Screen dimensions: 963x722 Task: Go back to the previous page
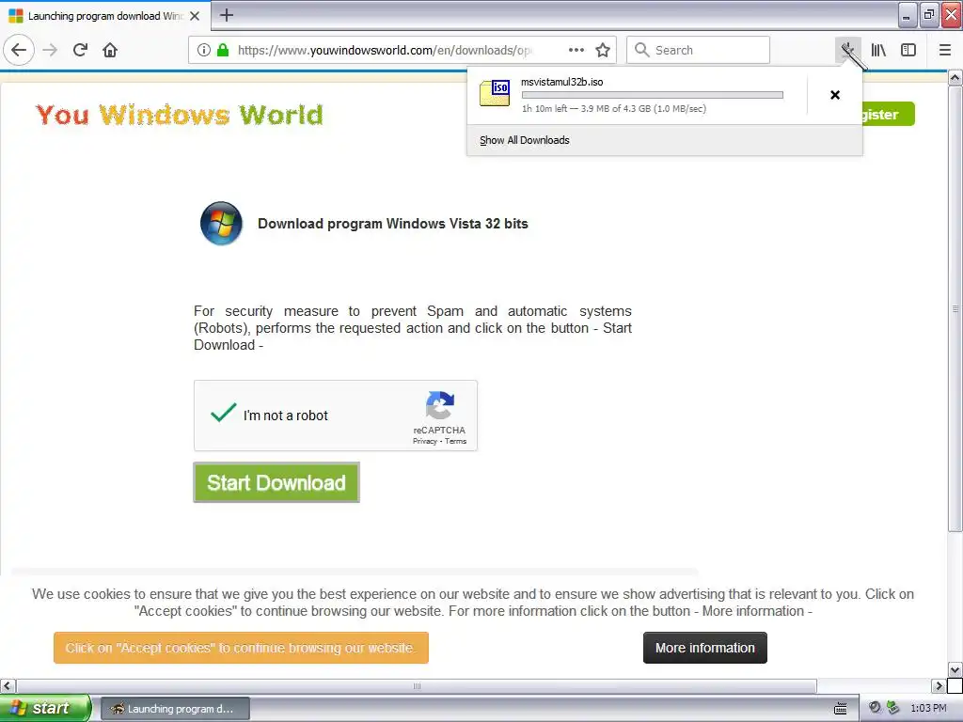(x=19, y=50)
